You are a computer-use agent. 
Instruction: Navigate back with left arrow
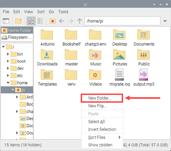[x=62, y=21]
